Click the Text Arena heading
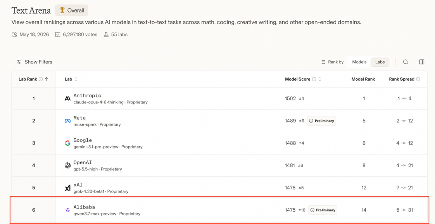The height and width of the screenshot is (224, 435). point(31,11)
